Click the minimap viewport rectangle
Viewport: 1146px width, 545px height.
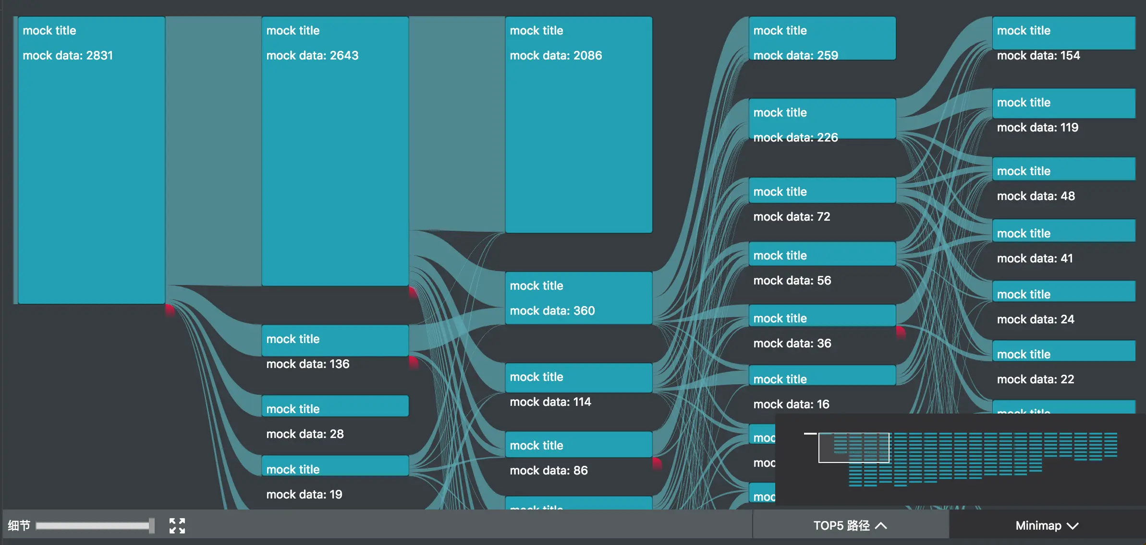tap(853, 448)
